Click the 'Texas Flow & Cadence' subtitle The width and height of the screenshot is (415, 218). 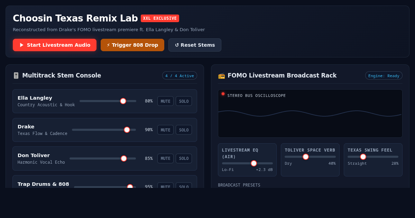point(43,134)
